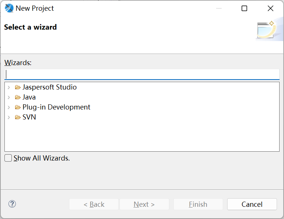This screenshot has height=219, width=284.
Task: Click the Next > button
Action: (144, 204)
